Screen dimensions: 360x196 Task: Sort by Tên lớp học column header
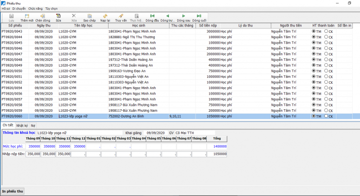point(83,25)
